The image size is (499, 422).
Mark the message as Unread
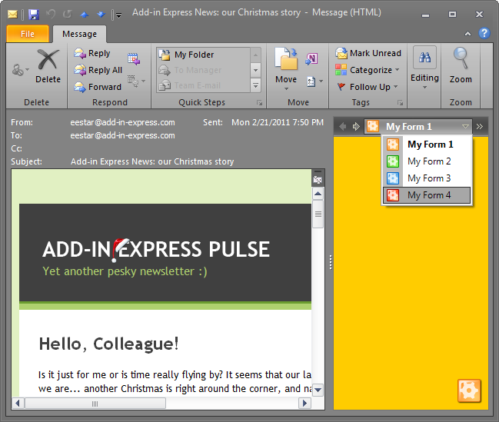tap(368, 53)
